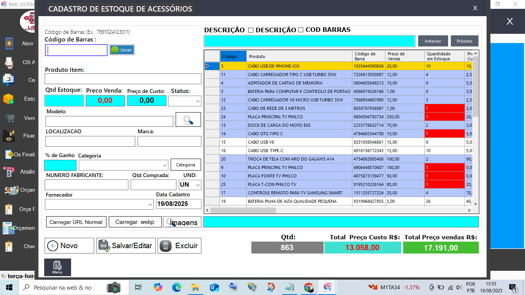Click the Categoria button

tap(186, 165)
